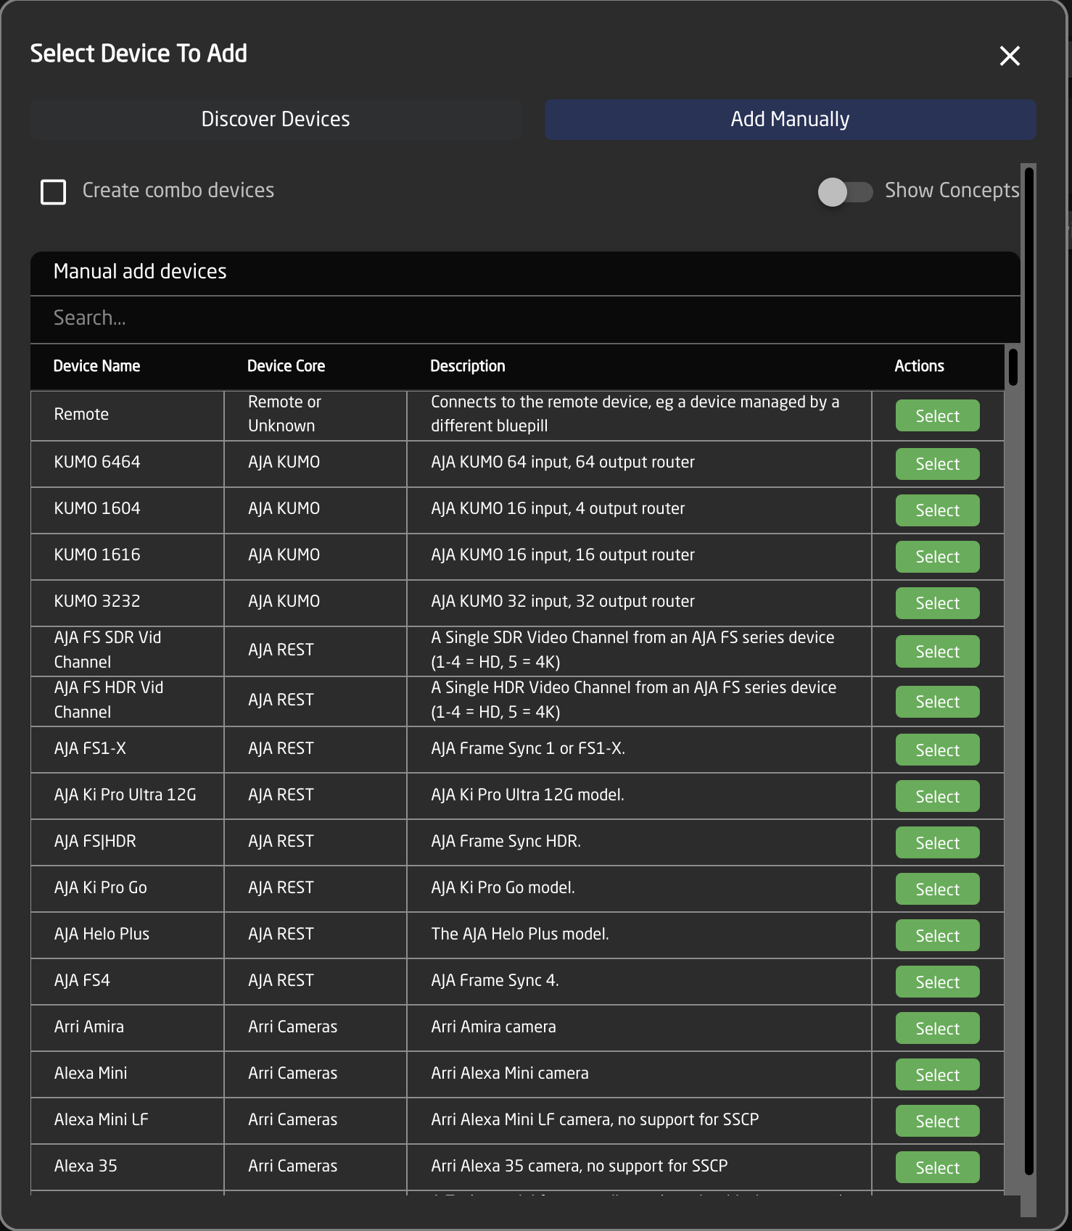Click the Description column header
Viewport: 1072px width, 1231px height.
click(x=467, y=366)
